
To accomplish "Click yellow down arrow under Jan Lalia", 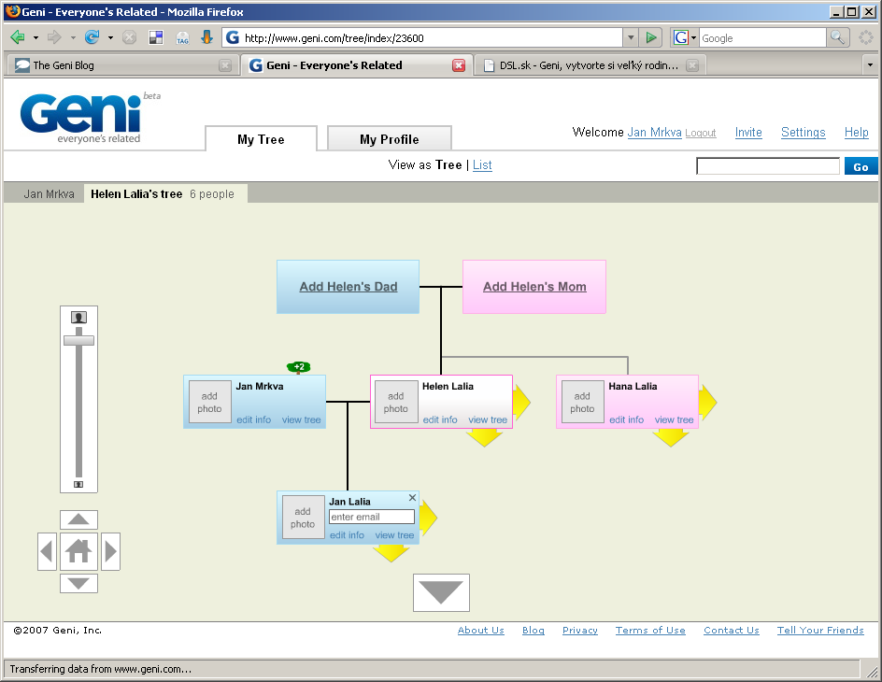I will pyautogui.click(x=391, y=553).
